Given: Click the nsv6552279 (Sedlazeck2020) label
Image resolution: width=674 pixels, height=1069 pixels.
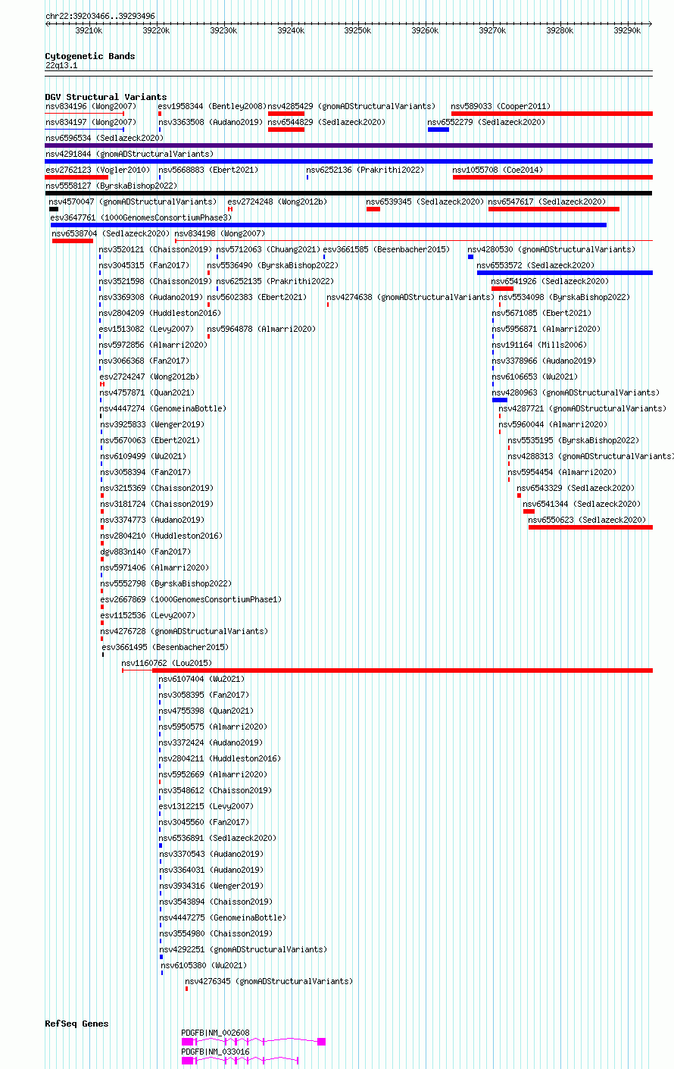Looking at the screenshot, I should [x=486, y=122].
